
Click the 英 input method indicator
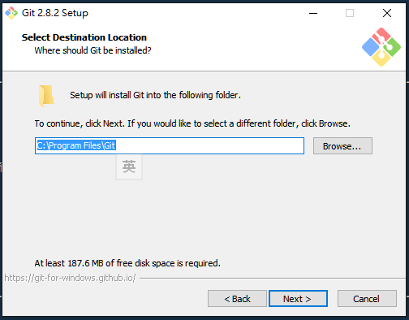tap(129, 166)
